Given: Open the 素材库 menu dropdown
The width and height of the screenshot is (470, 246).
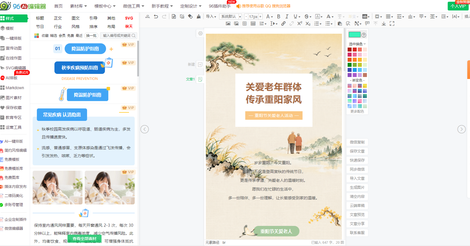Looking at the screenshot, I should pyautogui.click(x=79, y=6).
